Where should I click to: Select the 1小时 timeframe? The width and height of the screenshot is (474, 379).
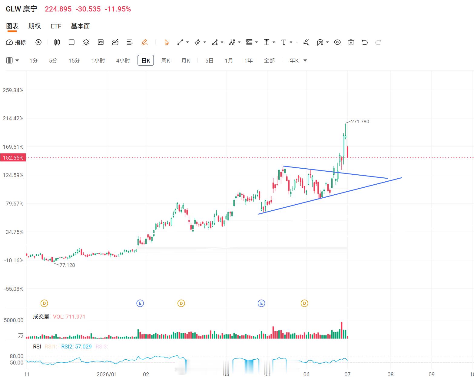coord(98,60)
